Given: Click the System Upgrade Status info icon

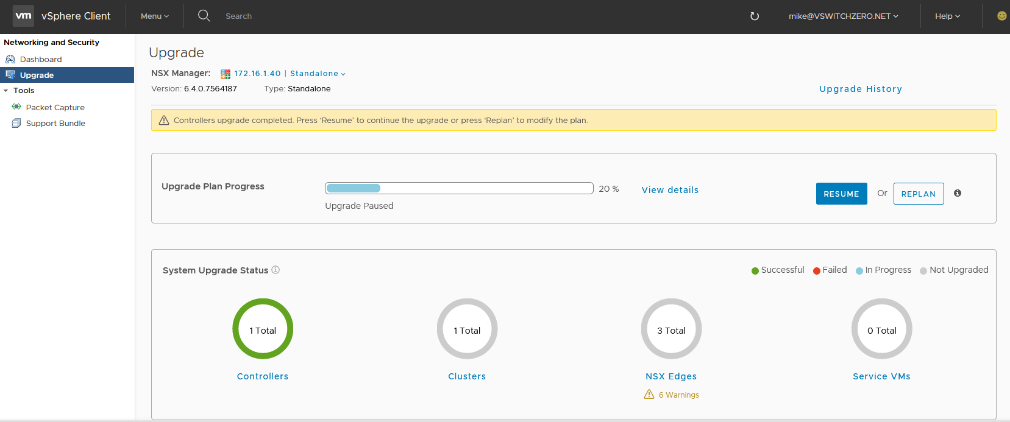Looking at the screenshot, I should (276, 270).
